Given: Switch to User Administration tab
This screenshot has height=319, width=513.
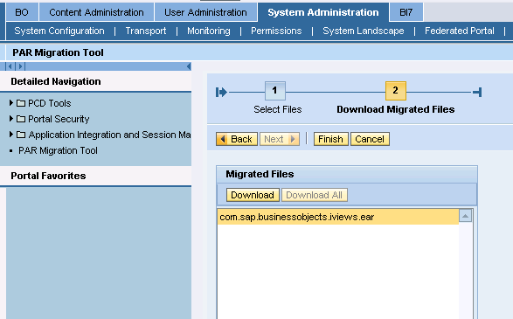Looking at the screenshot, I should tap(205, 12).
